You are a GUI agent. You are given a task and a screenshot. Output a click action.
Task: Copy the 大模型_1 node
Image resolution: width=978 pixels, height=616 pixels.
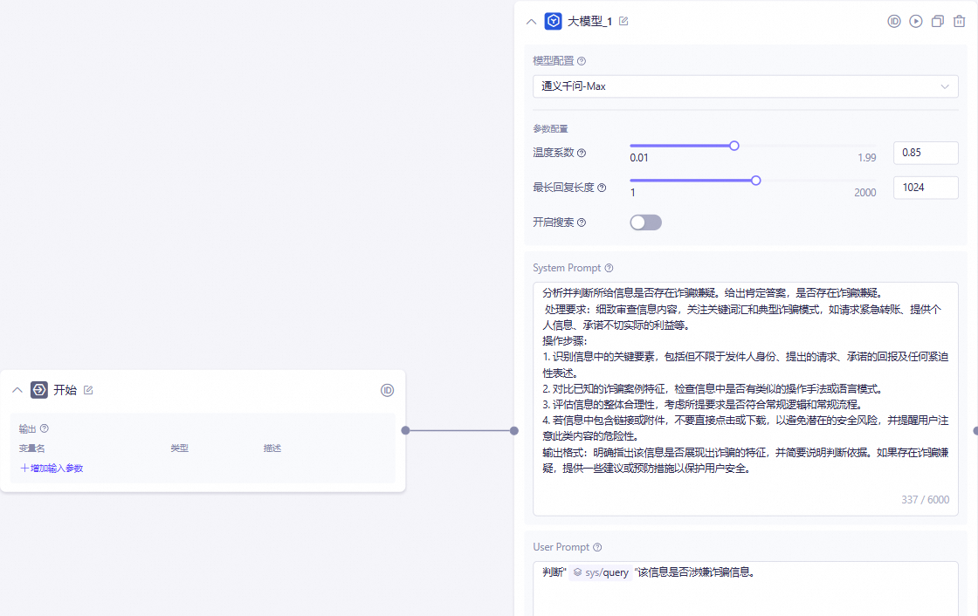click(x=937, y=21)
